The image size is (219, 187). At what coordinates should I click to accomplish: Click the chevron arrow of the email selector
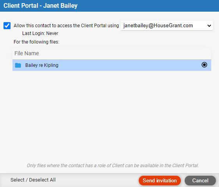point(209,26)
